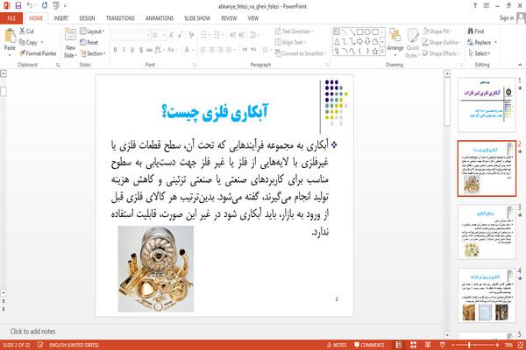526x350 pixels.
Task: Open Shape Effects options
Action: 440,53
